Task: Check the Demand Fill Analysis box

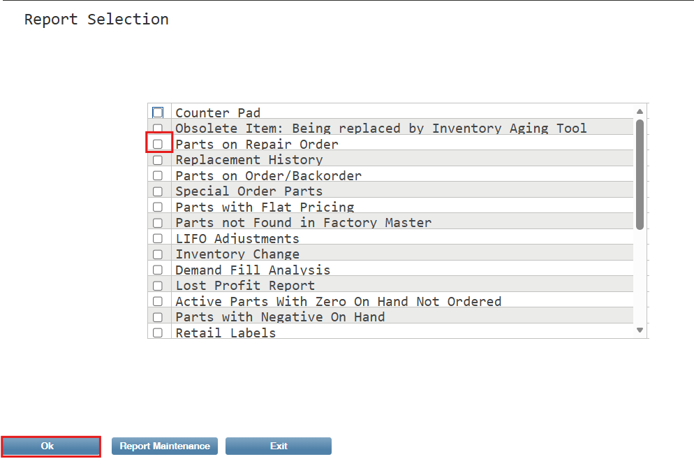Action: click(158, 270)
